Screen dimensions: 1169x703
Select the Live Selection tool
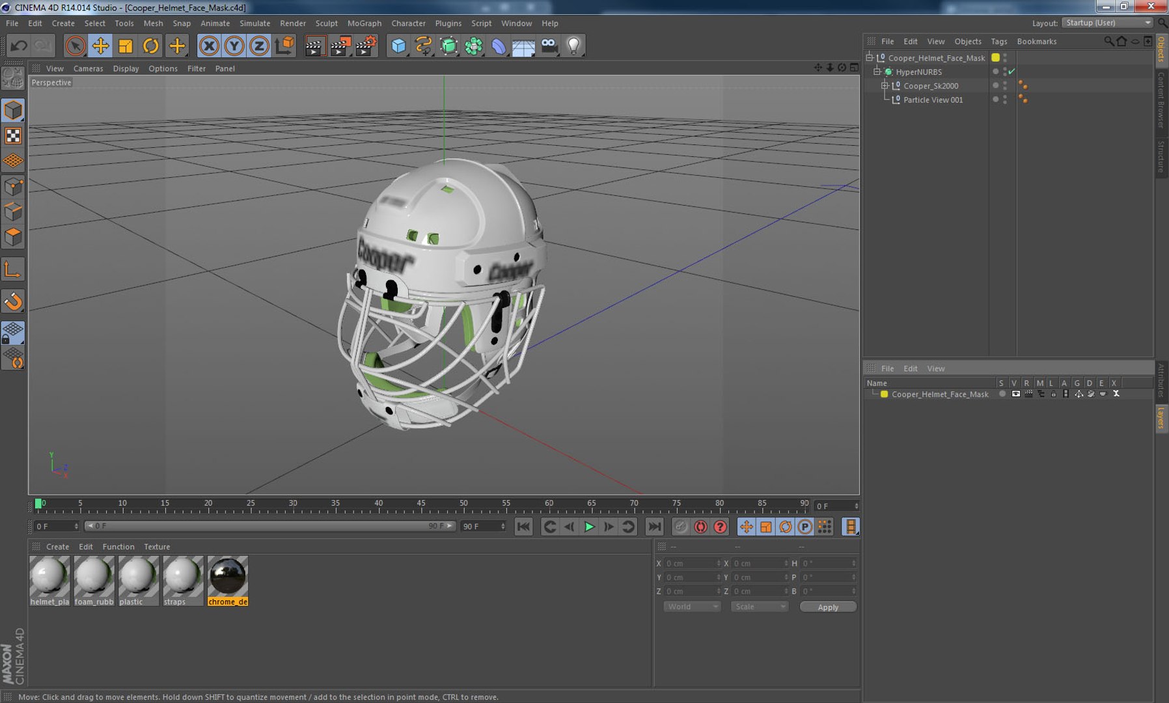click(x=76, y=46)
